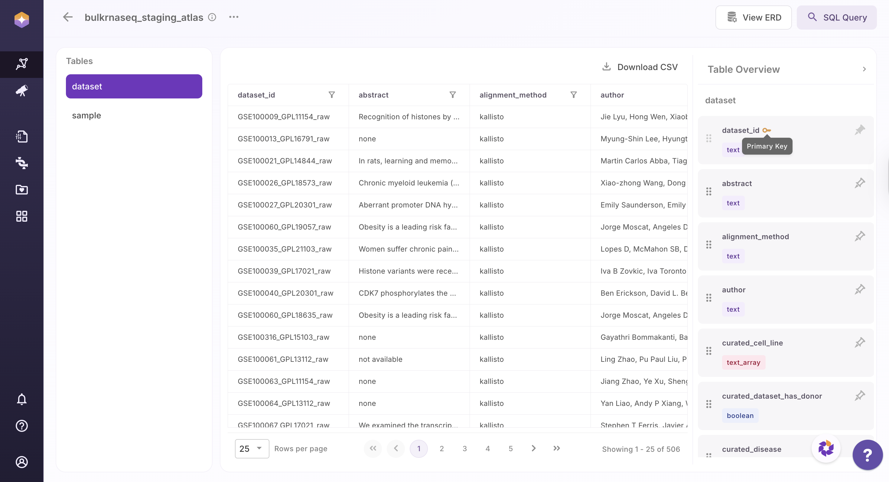Viewport: 889px width, 482px height.
Task: Filter the dataset_id column
Action: click(x=332, y=95)
